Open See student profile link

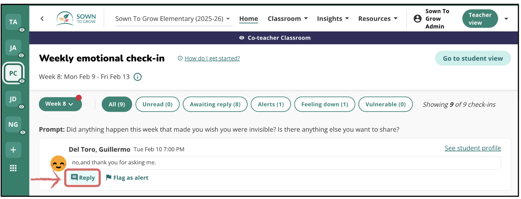click(473, 148)
